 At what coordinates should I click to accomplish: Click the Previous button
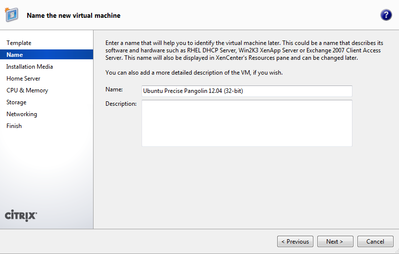click(x=295, y=242)
